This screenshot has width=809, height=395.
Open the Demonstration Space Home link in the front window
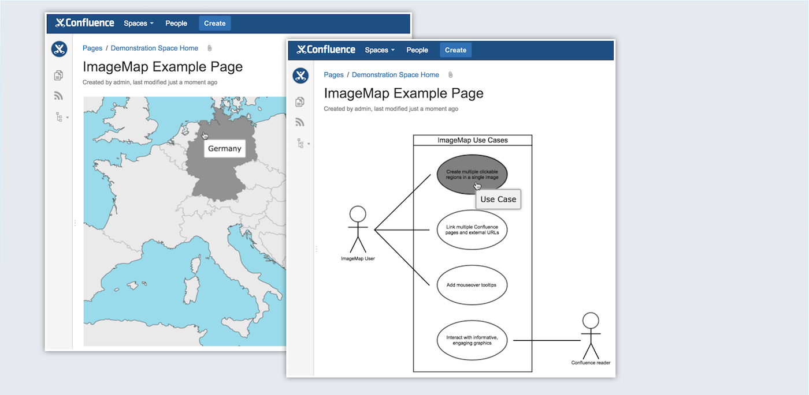point(395,75)
